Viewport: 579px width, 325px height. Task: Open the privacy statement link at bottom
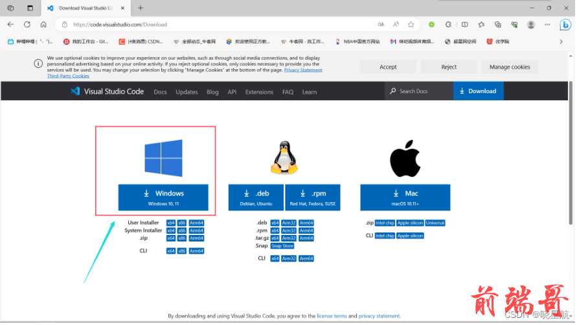tap(379, 316)
